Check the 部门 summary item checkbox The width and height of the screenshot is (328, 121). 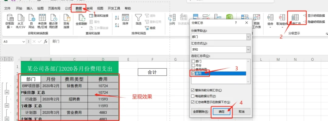point(193,61)
